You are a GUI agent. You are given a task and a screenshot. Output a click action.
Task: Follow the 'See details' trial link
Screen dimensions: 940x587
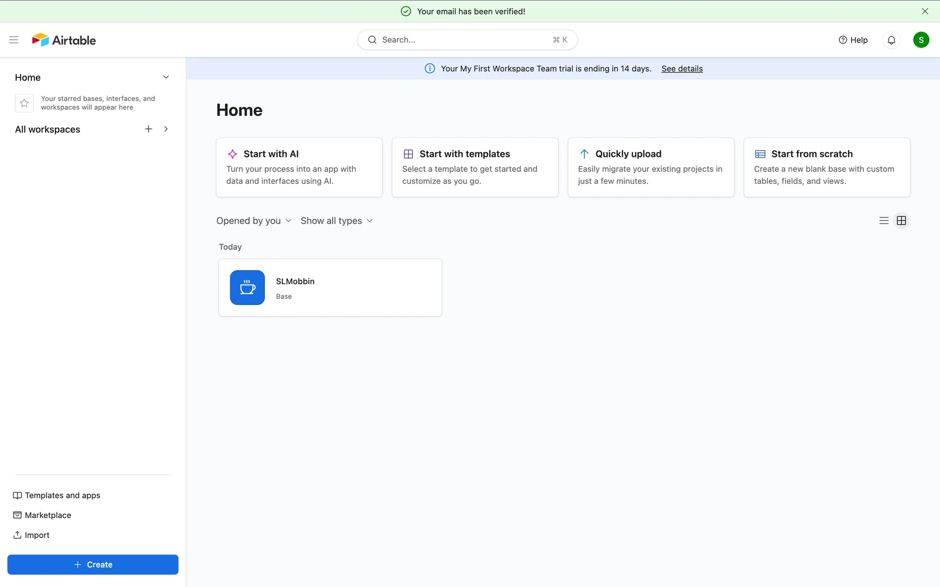point(681,68)
